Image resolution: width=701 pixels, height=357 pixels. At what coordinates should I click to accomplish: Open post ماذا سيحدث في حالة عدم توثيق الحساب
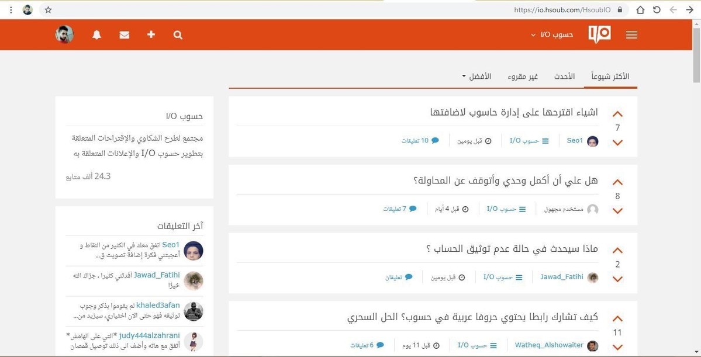pos(512,249)
